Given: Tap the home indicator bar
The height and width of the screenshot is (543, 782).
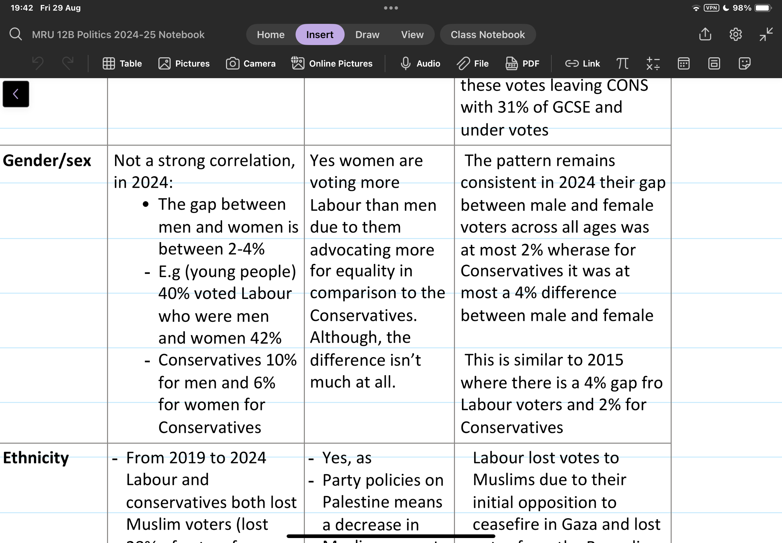Looking at the screenshot, I should (x=391, y=536).
